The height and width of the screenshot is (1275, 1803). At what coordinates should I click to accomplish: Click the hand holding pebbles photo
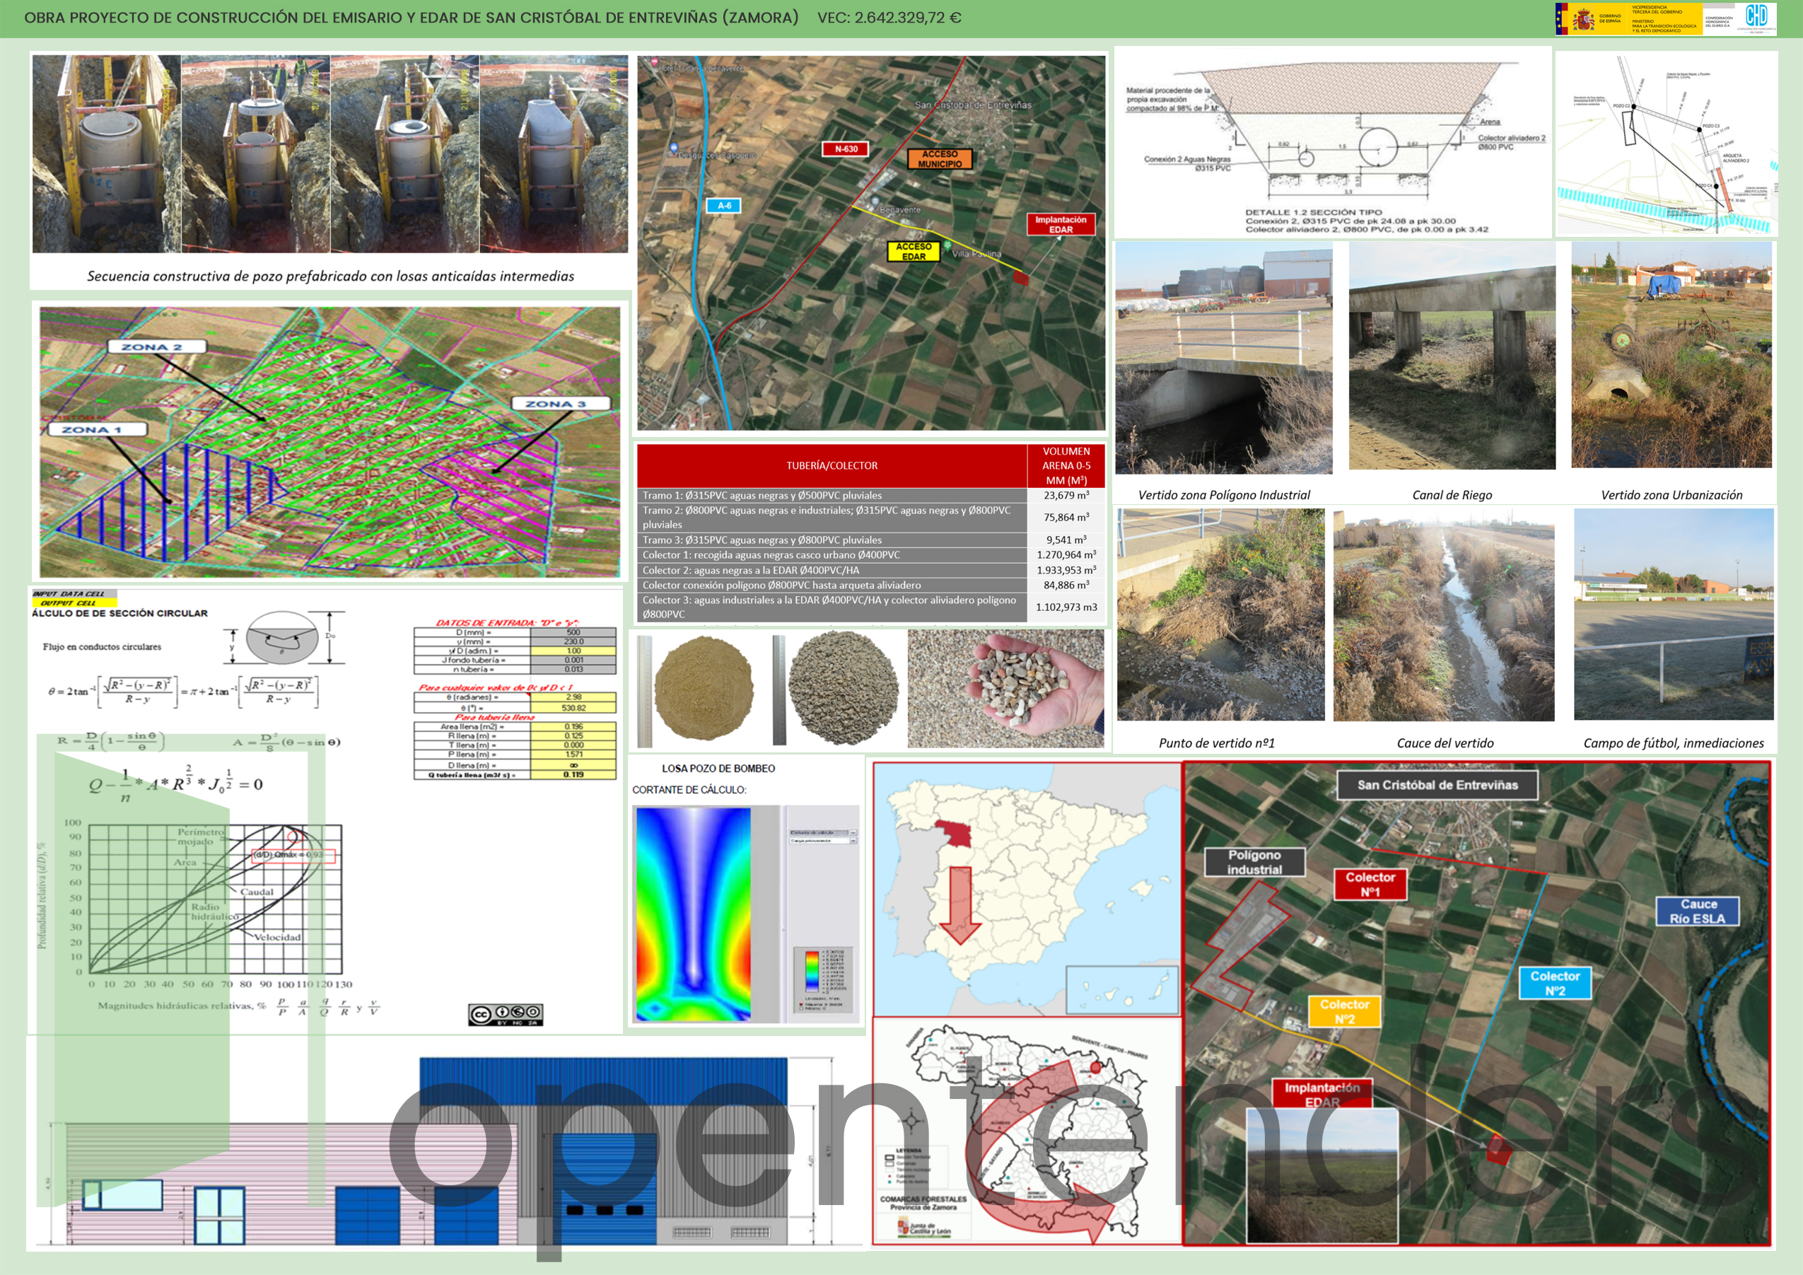[x=1005, y=689]
